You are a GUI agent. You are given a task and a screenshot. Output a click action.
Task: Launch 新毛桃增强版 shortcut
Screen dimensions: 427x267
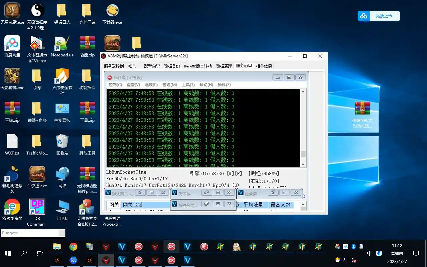pyautogui.click(x=12, y=180)
